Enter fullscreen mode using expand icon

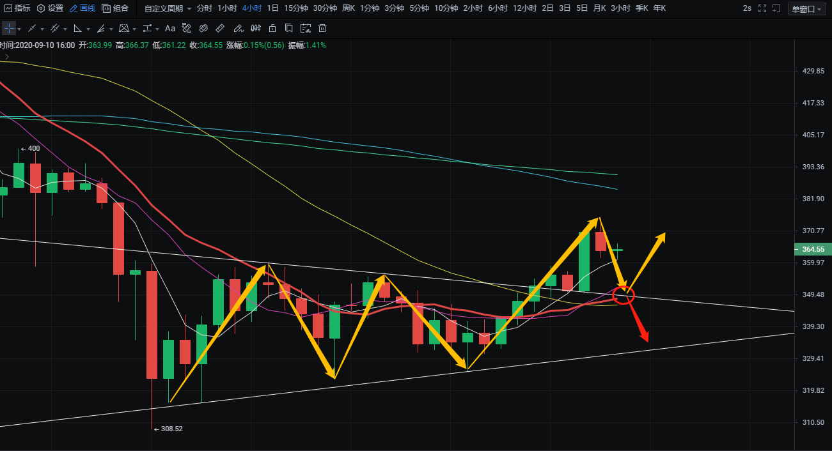(x=762, y=8)
